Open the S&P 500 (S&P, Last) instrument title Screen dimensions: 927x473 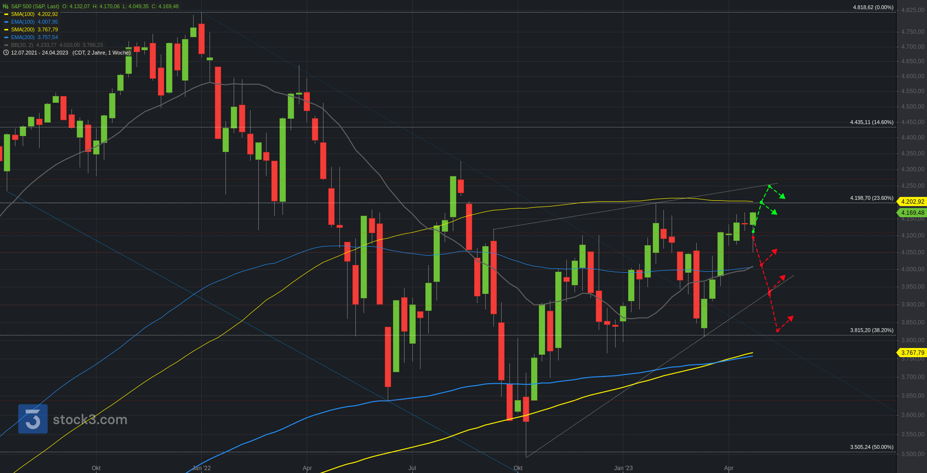pos(35,6)
